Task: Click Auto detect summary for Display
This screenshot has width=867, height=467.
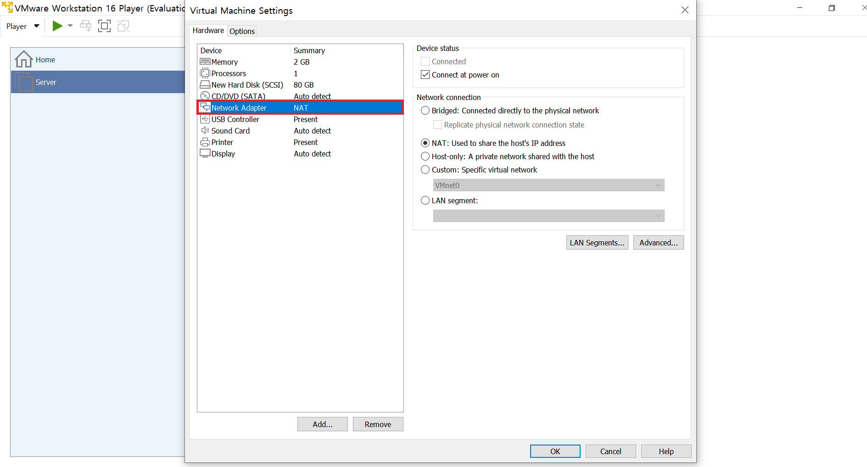Action: click(313, 154)
